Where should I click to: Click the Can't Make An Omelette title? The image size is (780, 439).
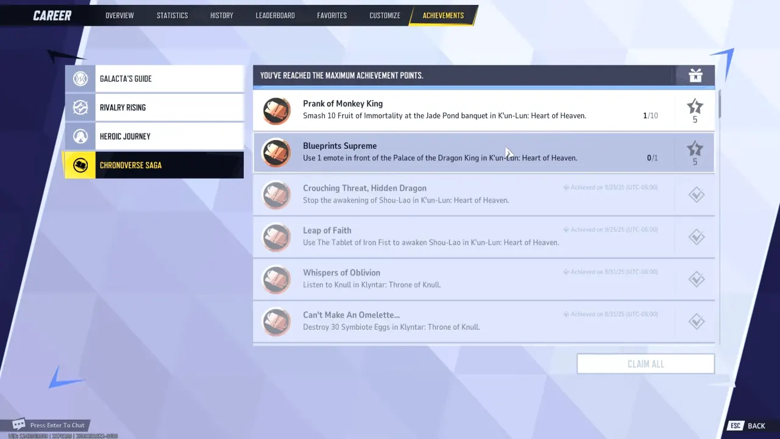coord(352,315)
